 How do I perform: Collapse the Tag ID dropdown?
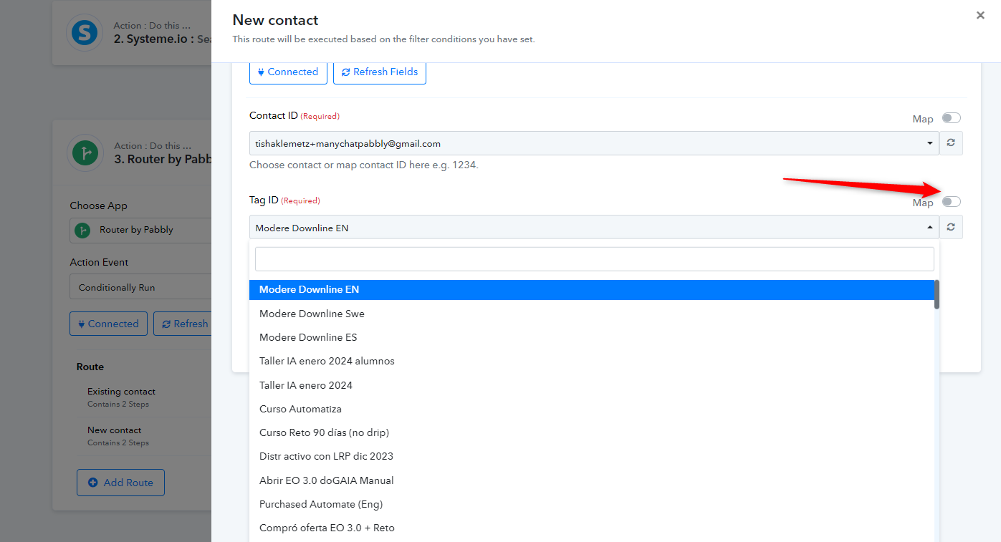(594, 227)
